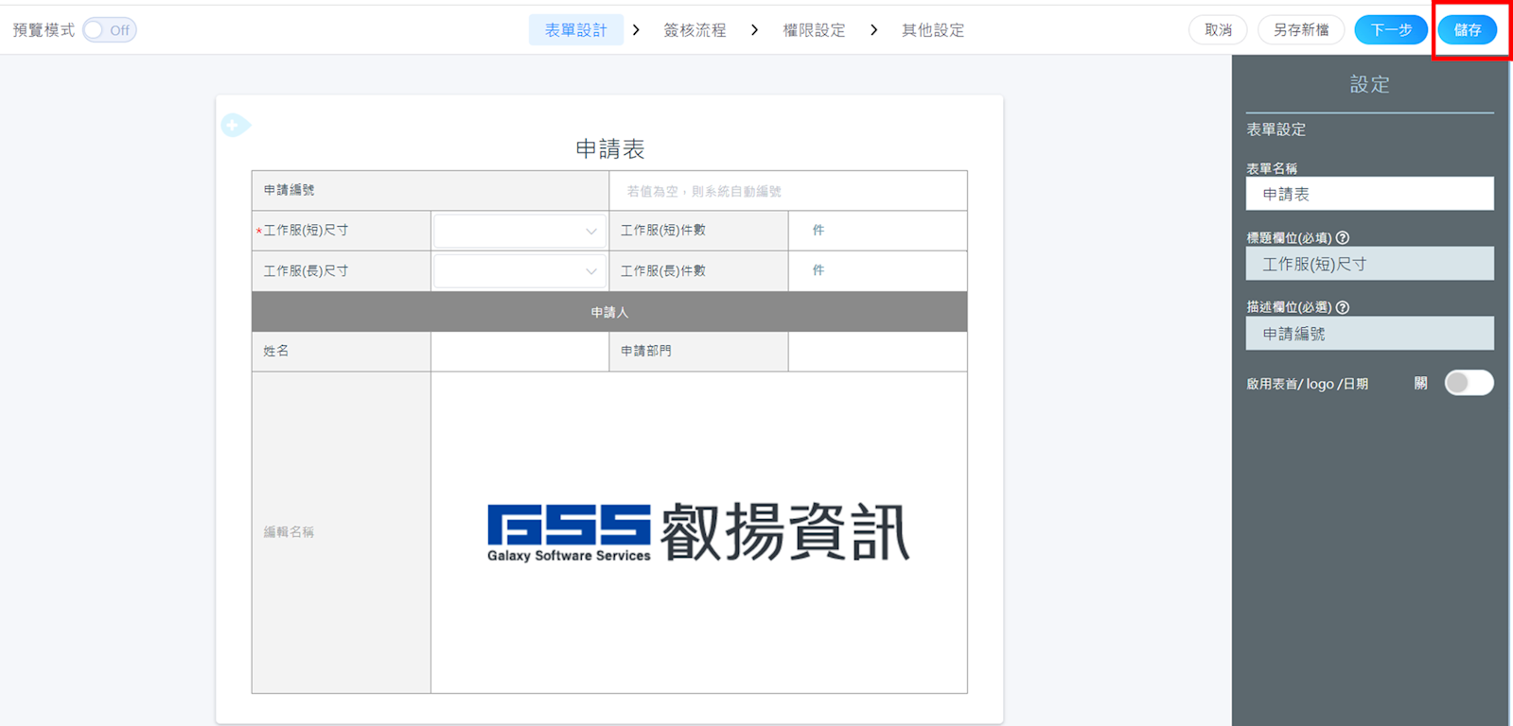Select the 申請編號 label cell
1513x726 pixels.
[x=431, y=191]
